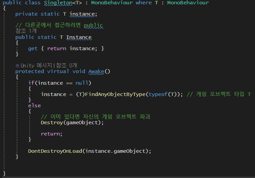The image size is (255, 178).
Task: Click the 'DontDestroyOnLoad' method call
Action: pyautogui.click(x=55, y=151)
